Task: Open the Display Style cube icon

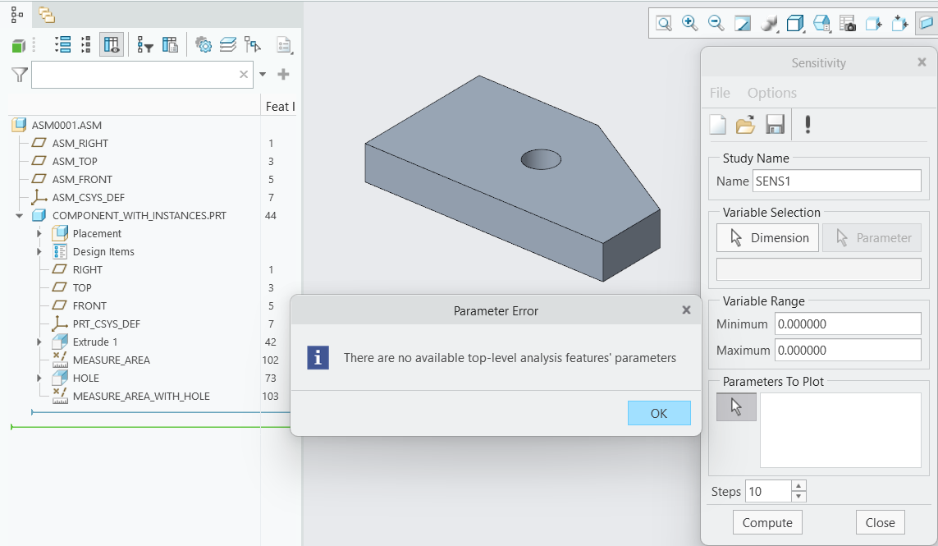Action: coord(795,23)
